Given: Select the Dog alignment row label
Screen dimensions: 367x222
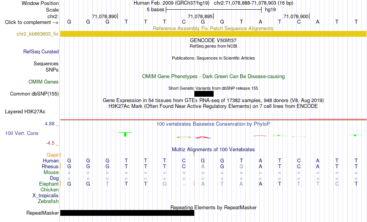Looking at the screenshot, I should (x=54, y=178).
